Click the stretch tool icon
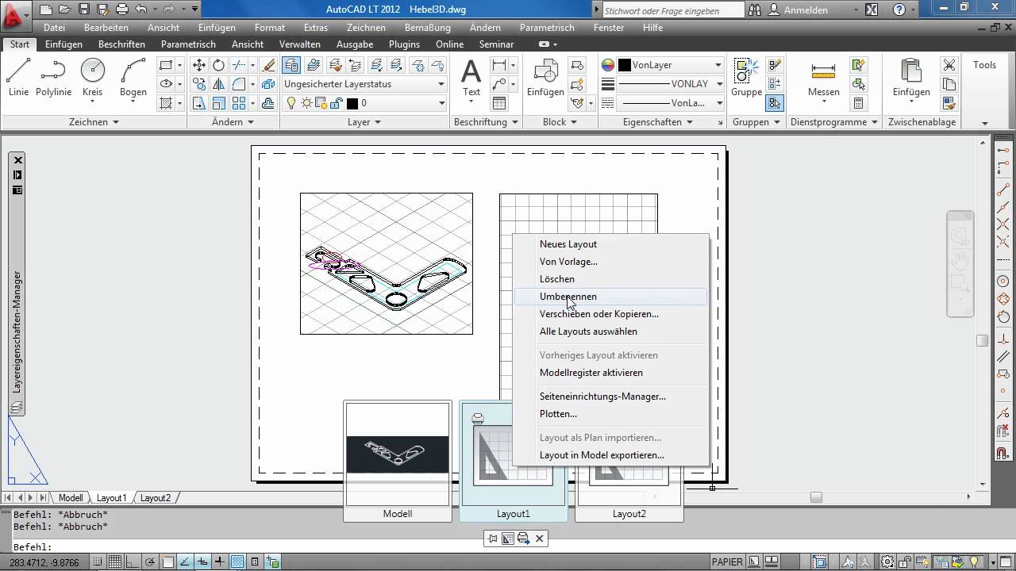1016x571 pixels. 199,103
